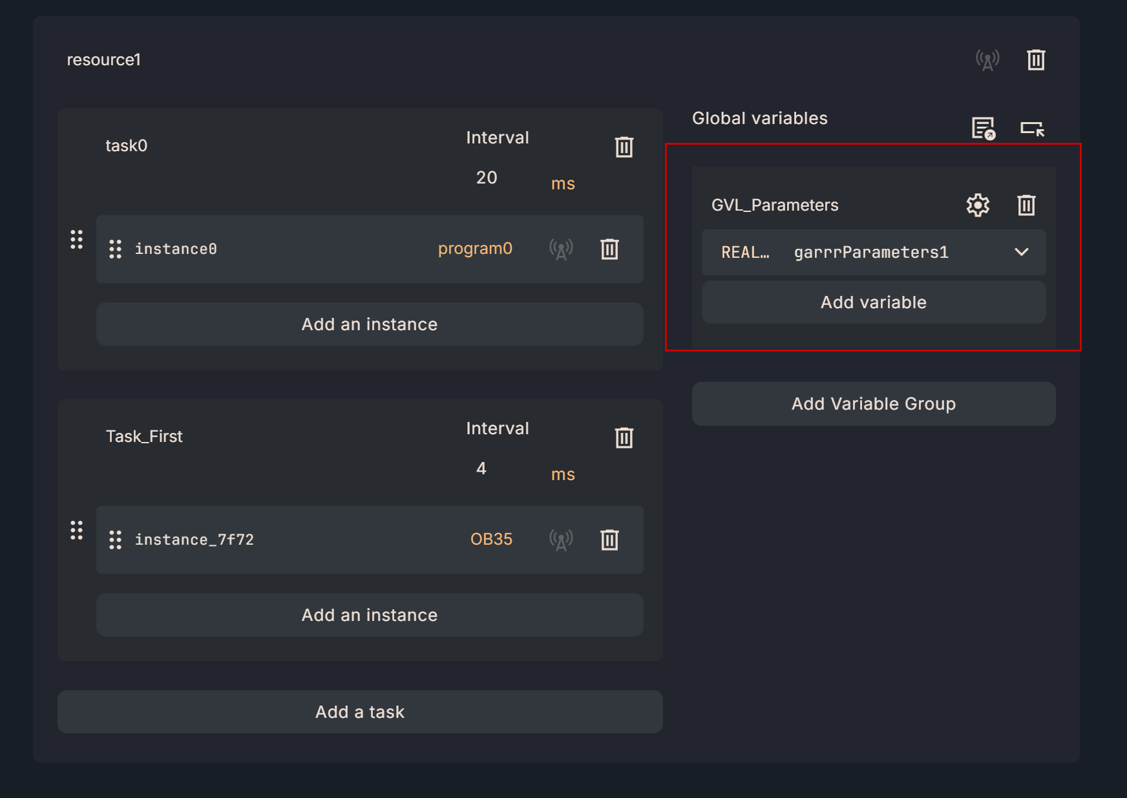Screen dimensions: 1127x798
Task: Remove instance0 with its trash icon
Action: pos(609,249)
